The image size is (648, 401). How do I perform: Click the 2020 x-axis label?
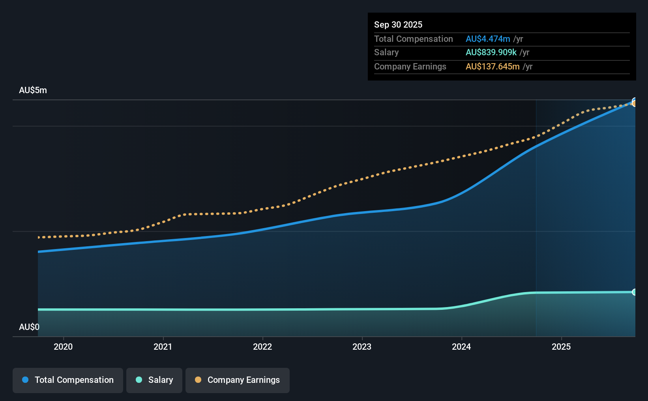tap(63, 347)
